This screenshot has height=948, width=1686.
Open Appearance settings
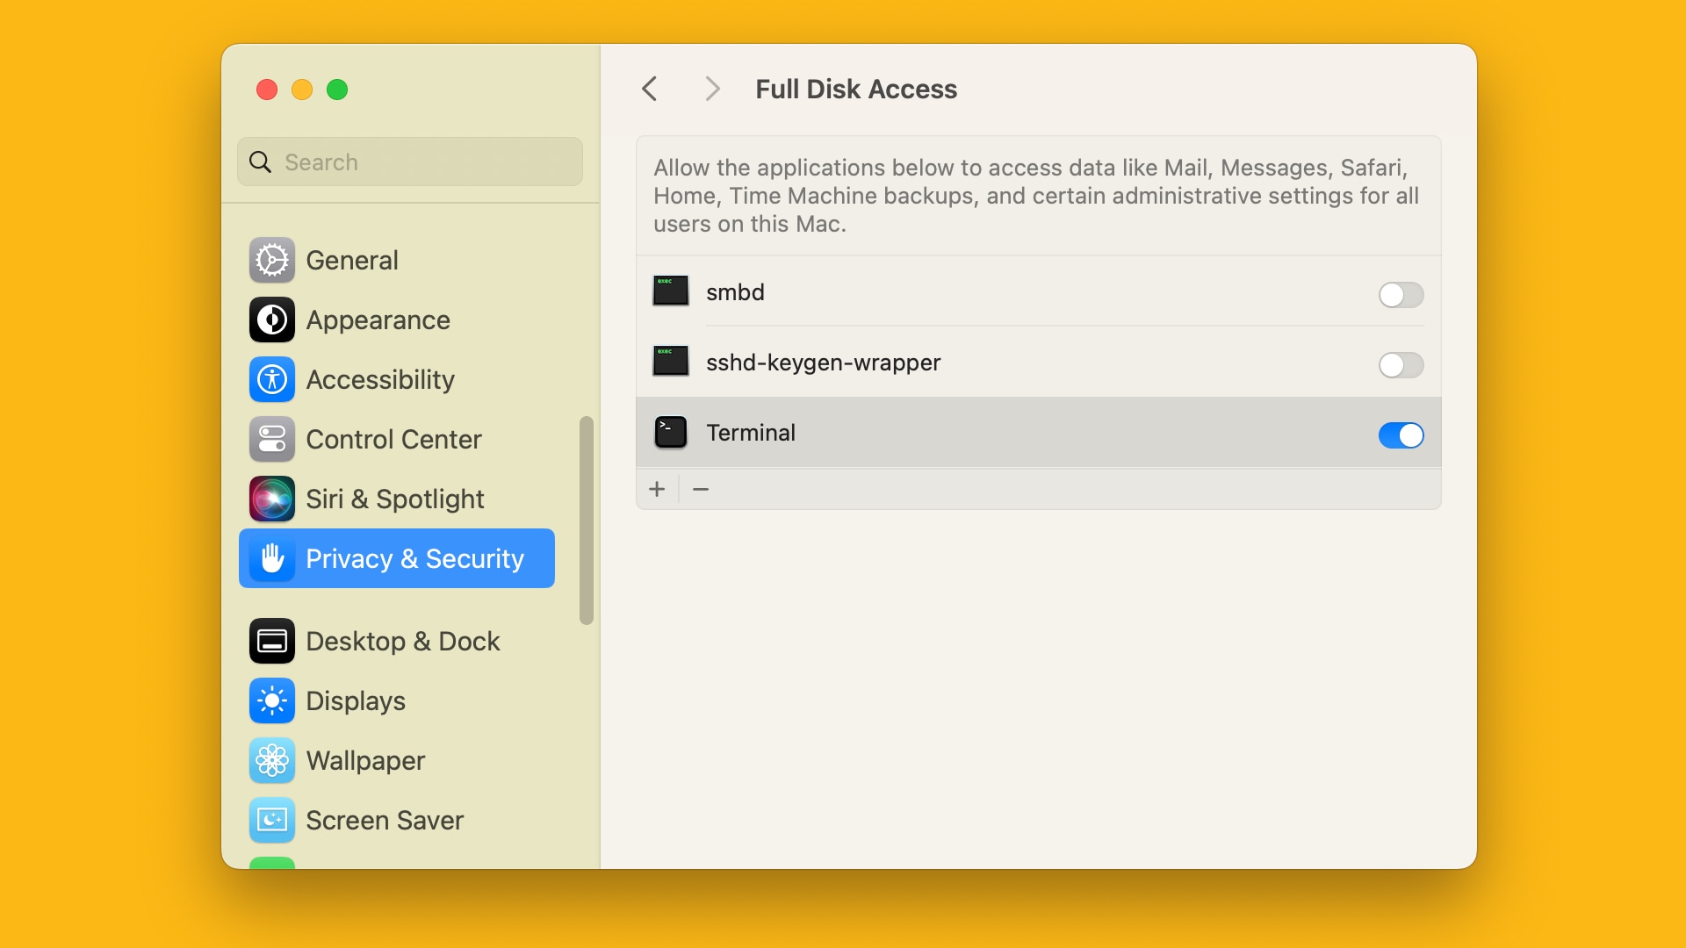coord(397,320)
